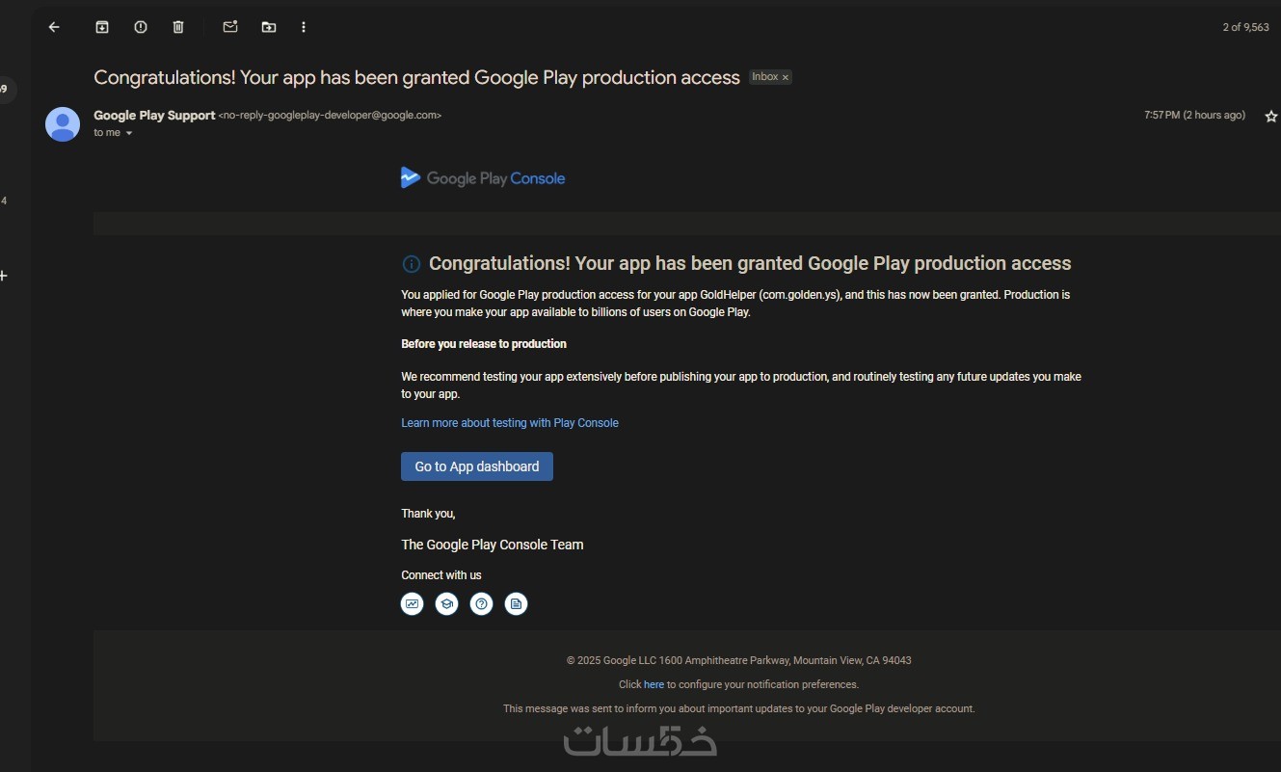Click the Google Play Support sender avatar

63,124
